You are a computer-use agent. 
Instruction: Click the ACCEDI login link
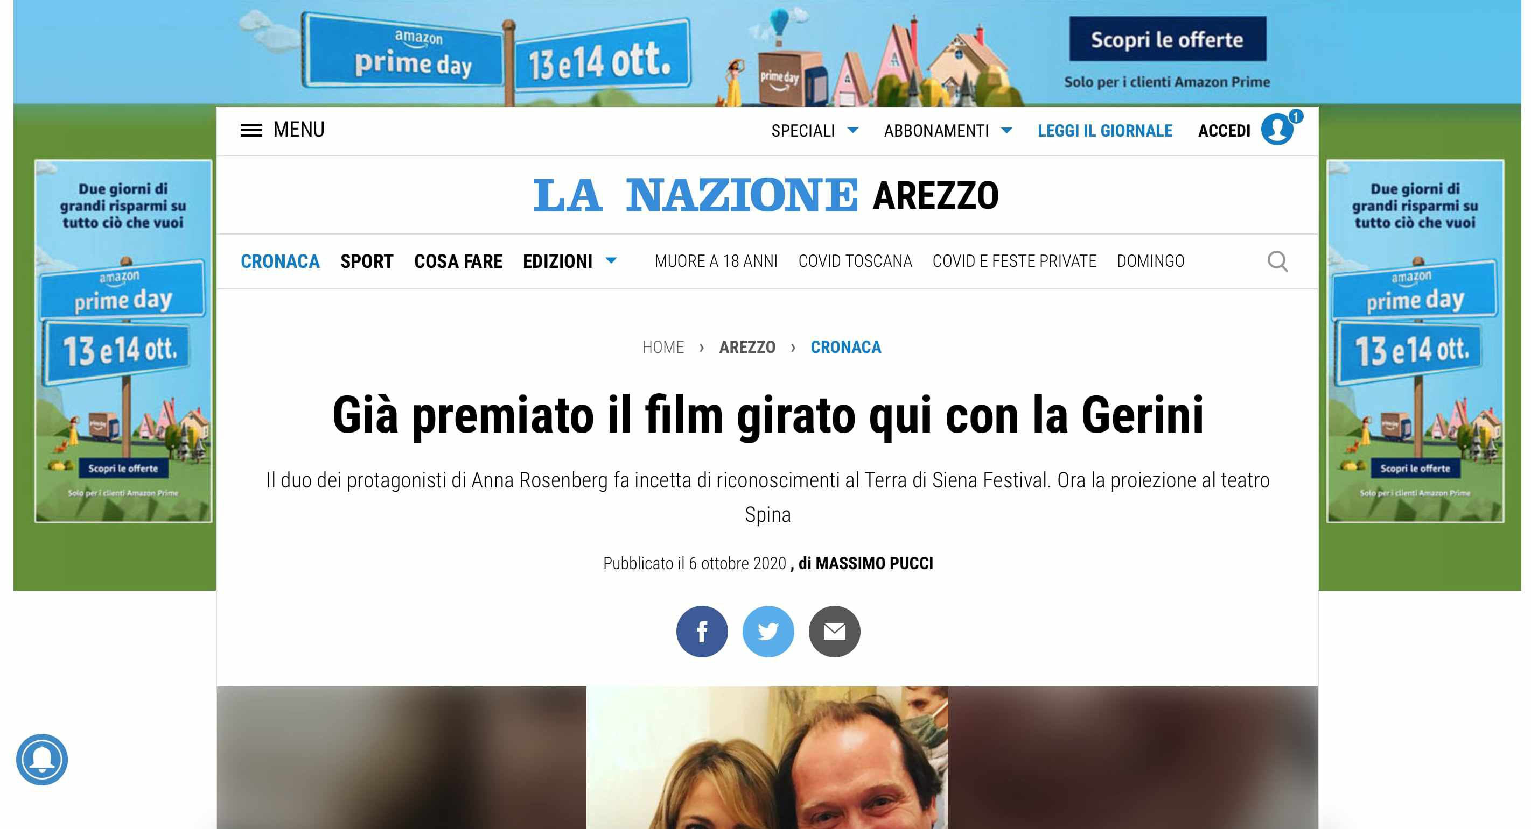point(1224,131)
